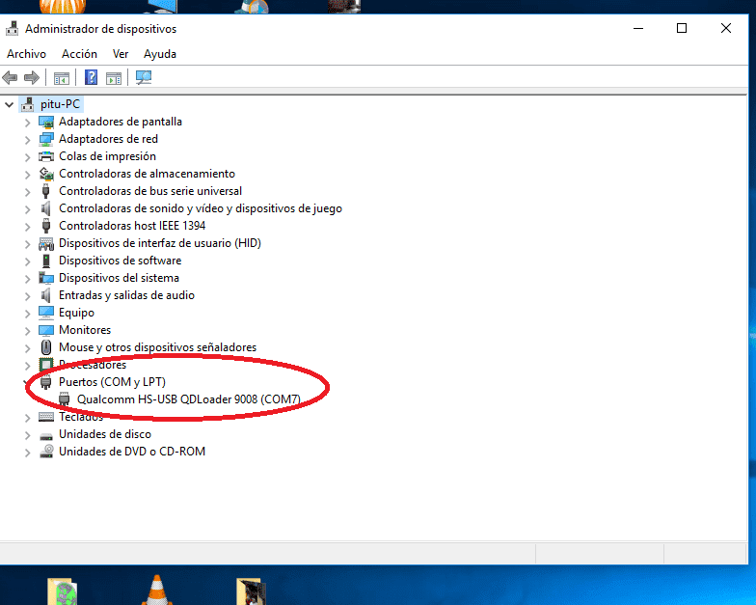Close the Administrador de dispositivos window
756x605 pixels.
point(725,29)
